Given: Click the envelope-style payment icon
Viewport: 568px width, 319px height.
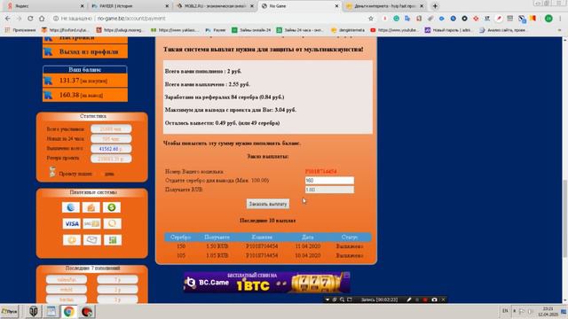Looking at the screenshot, I should tap(91, 240).
